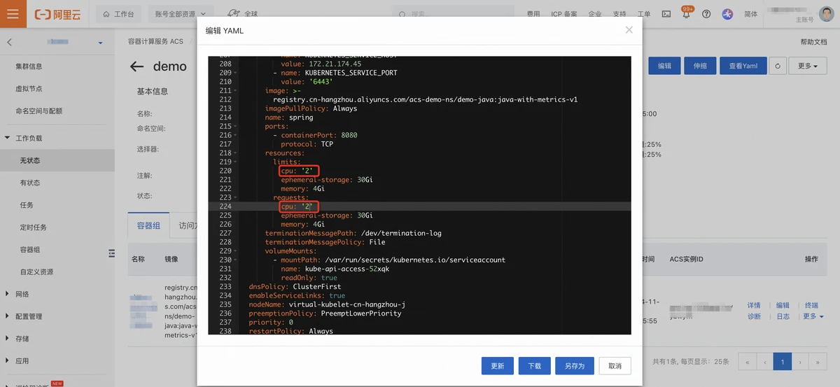Click the Download button
The height and width of the screenshot is (387, 840).
(x=534, y=365)
